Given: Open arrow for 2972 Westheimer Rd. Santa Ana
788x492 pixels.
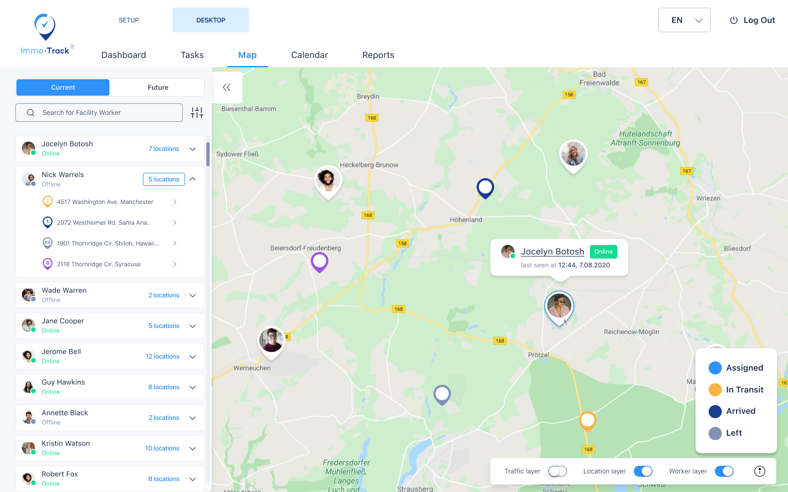Looking at the screenshot, I should 175,222.
